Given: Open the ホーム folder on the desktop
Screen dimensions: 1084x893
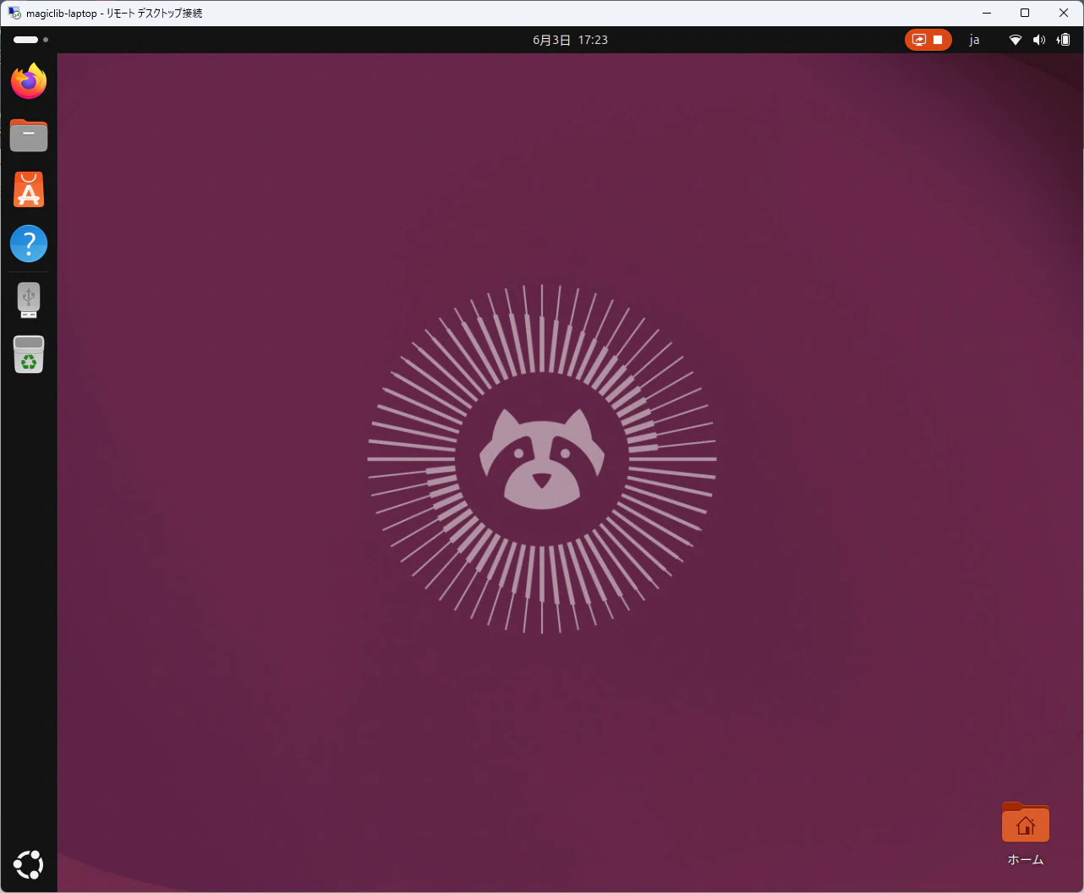Looking at the screenshot, I should click(x=1026, y=835).
